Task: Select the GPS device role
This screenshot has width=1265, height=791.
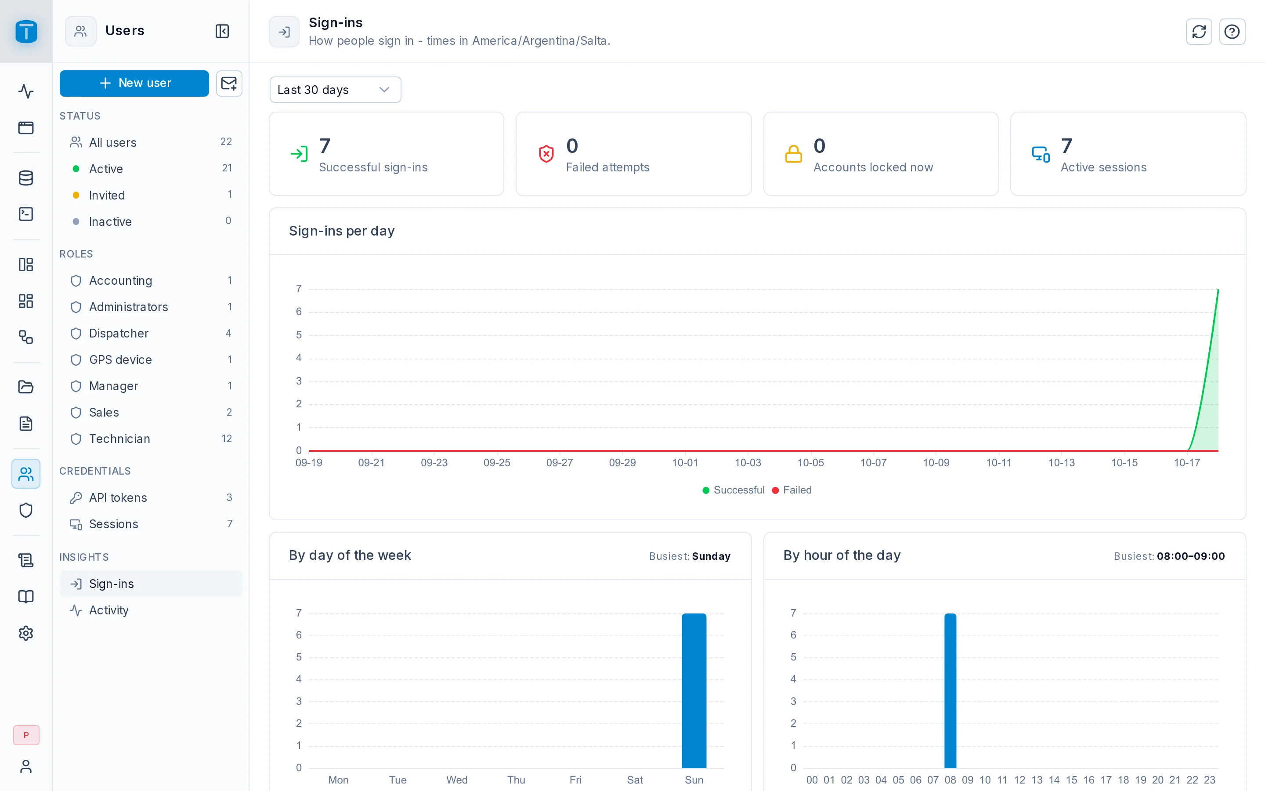Action: point(151,359)
